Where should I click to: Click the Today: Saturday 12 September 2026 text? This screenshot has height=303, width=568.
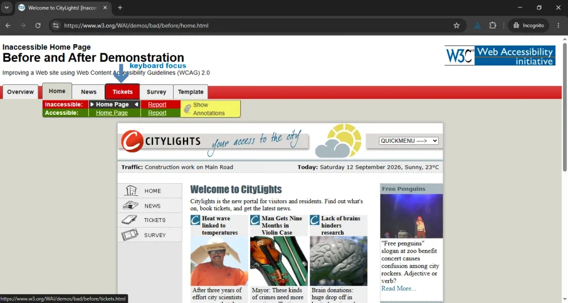(x=368, y=167)
